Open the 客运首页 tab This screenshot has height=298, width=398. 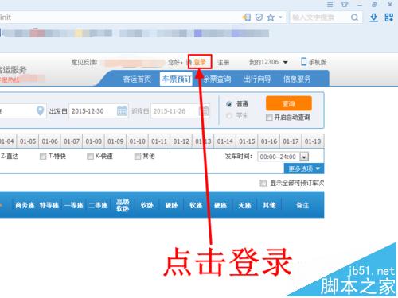(x=137, y=79)
